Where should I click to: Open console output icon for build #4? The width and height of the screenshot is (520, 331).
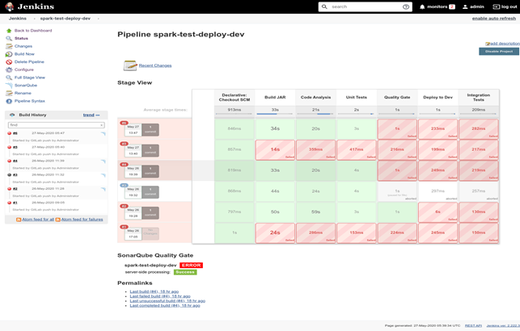(x=104, y=161)
